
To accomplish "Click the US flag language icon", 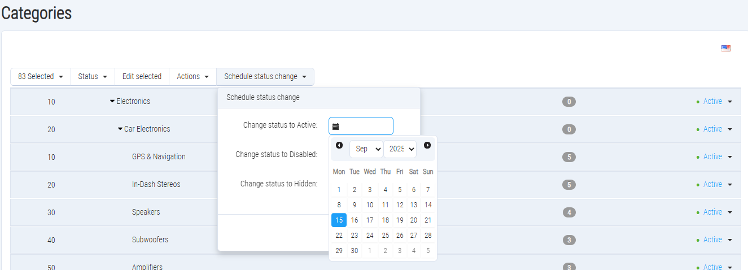I will click(725, 49).
